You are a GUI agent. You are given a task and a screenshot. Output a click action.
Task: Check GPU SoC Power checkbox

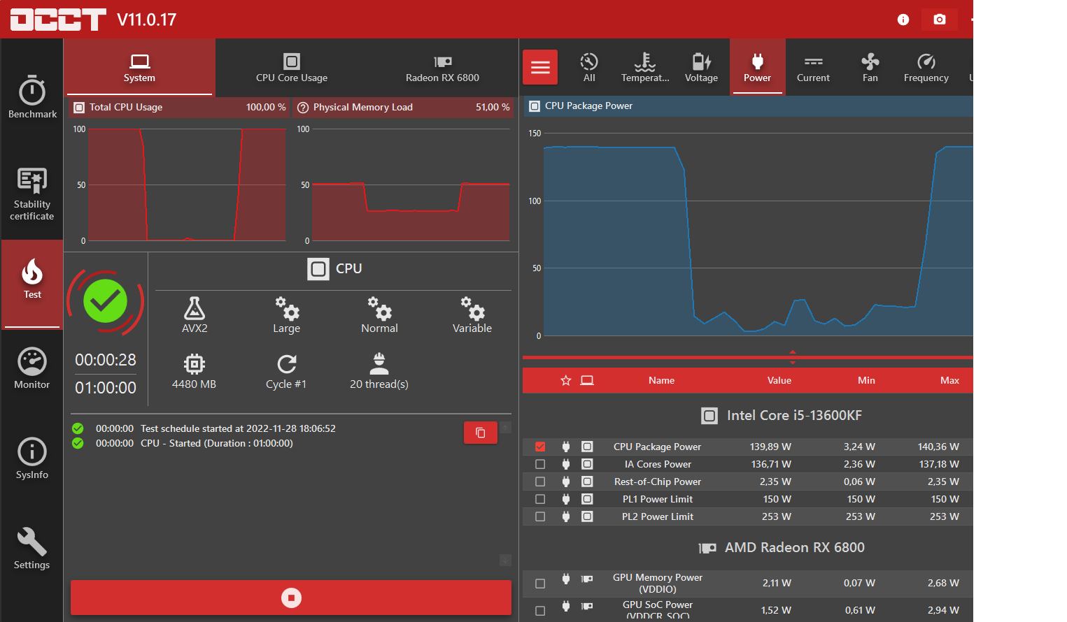[x=540, y=611]
